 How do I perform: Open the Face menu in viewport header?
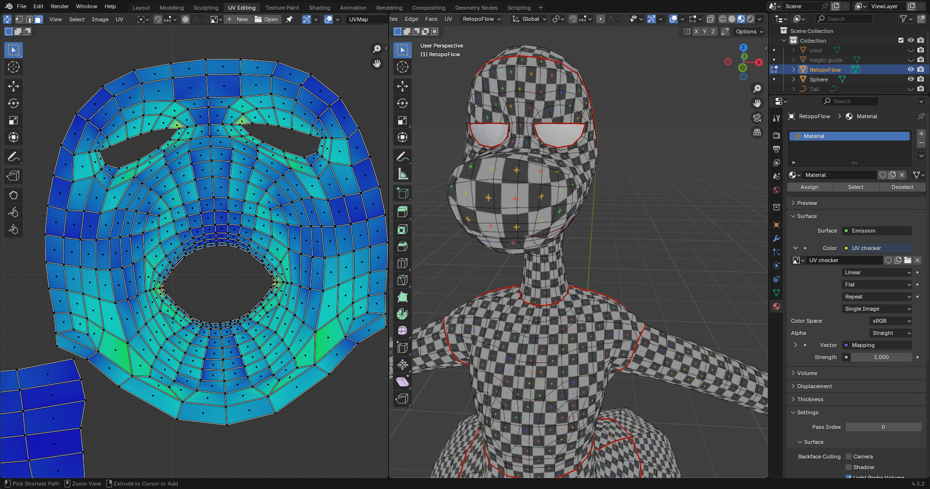(x=431, y=19)
